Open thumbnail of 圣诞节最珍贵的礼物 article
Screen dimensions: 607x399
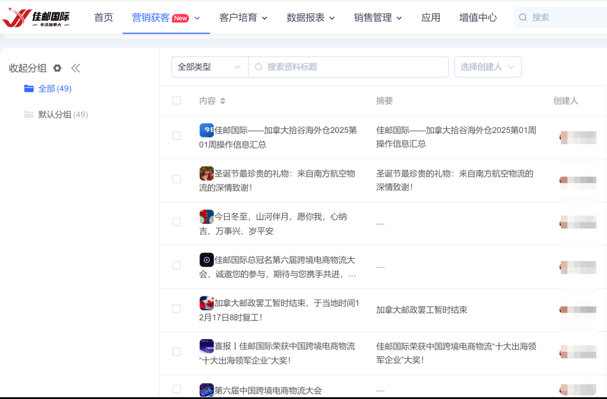pyautogui.click(x=206, y=173)
